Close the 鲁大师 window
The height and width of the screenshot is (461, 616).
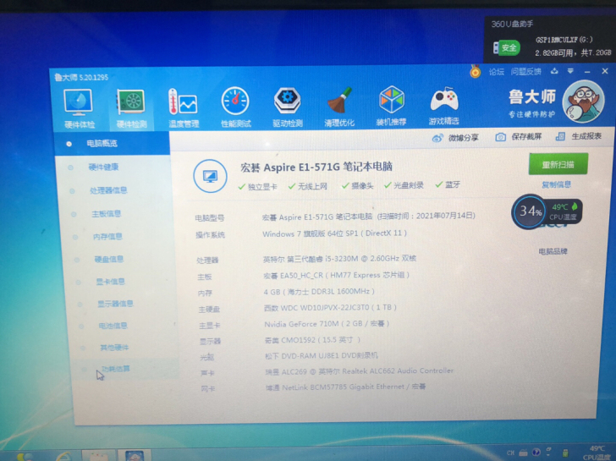pos(605,71)
